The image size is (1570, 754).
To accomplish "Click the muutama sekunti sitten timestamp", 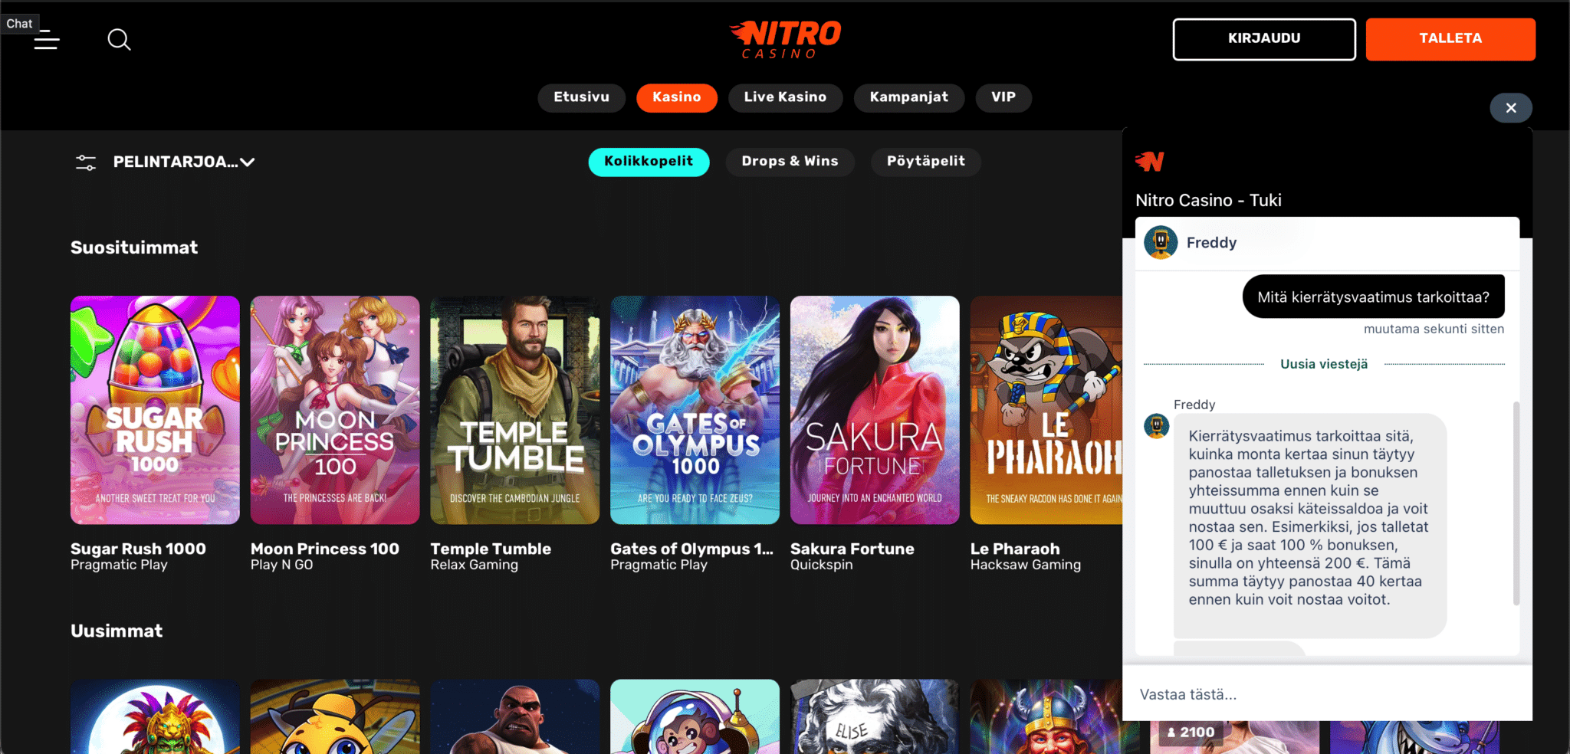I will tap(1434, 329).
